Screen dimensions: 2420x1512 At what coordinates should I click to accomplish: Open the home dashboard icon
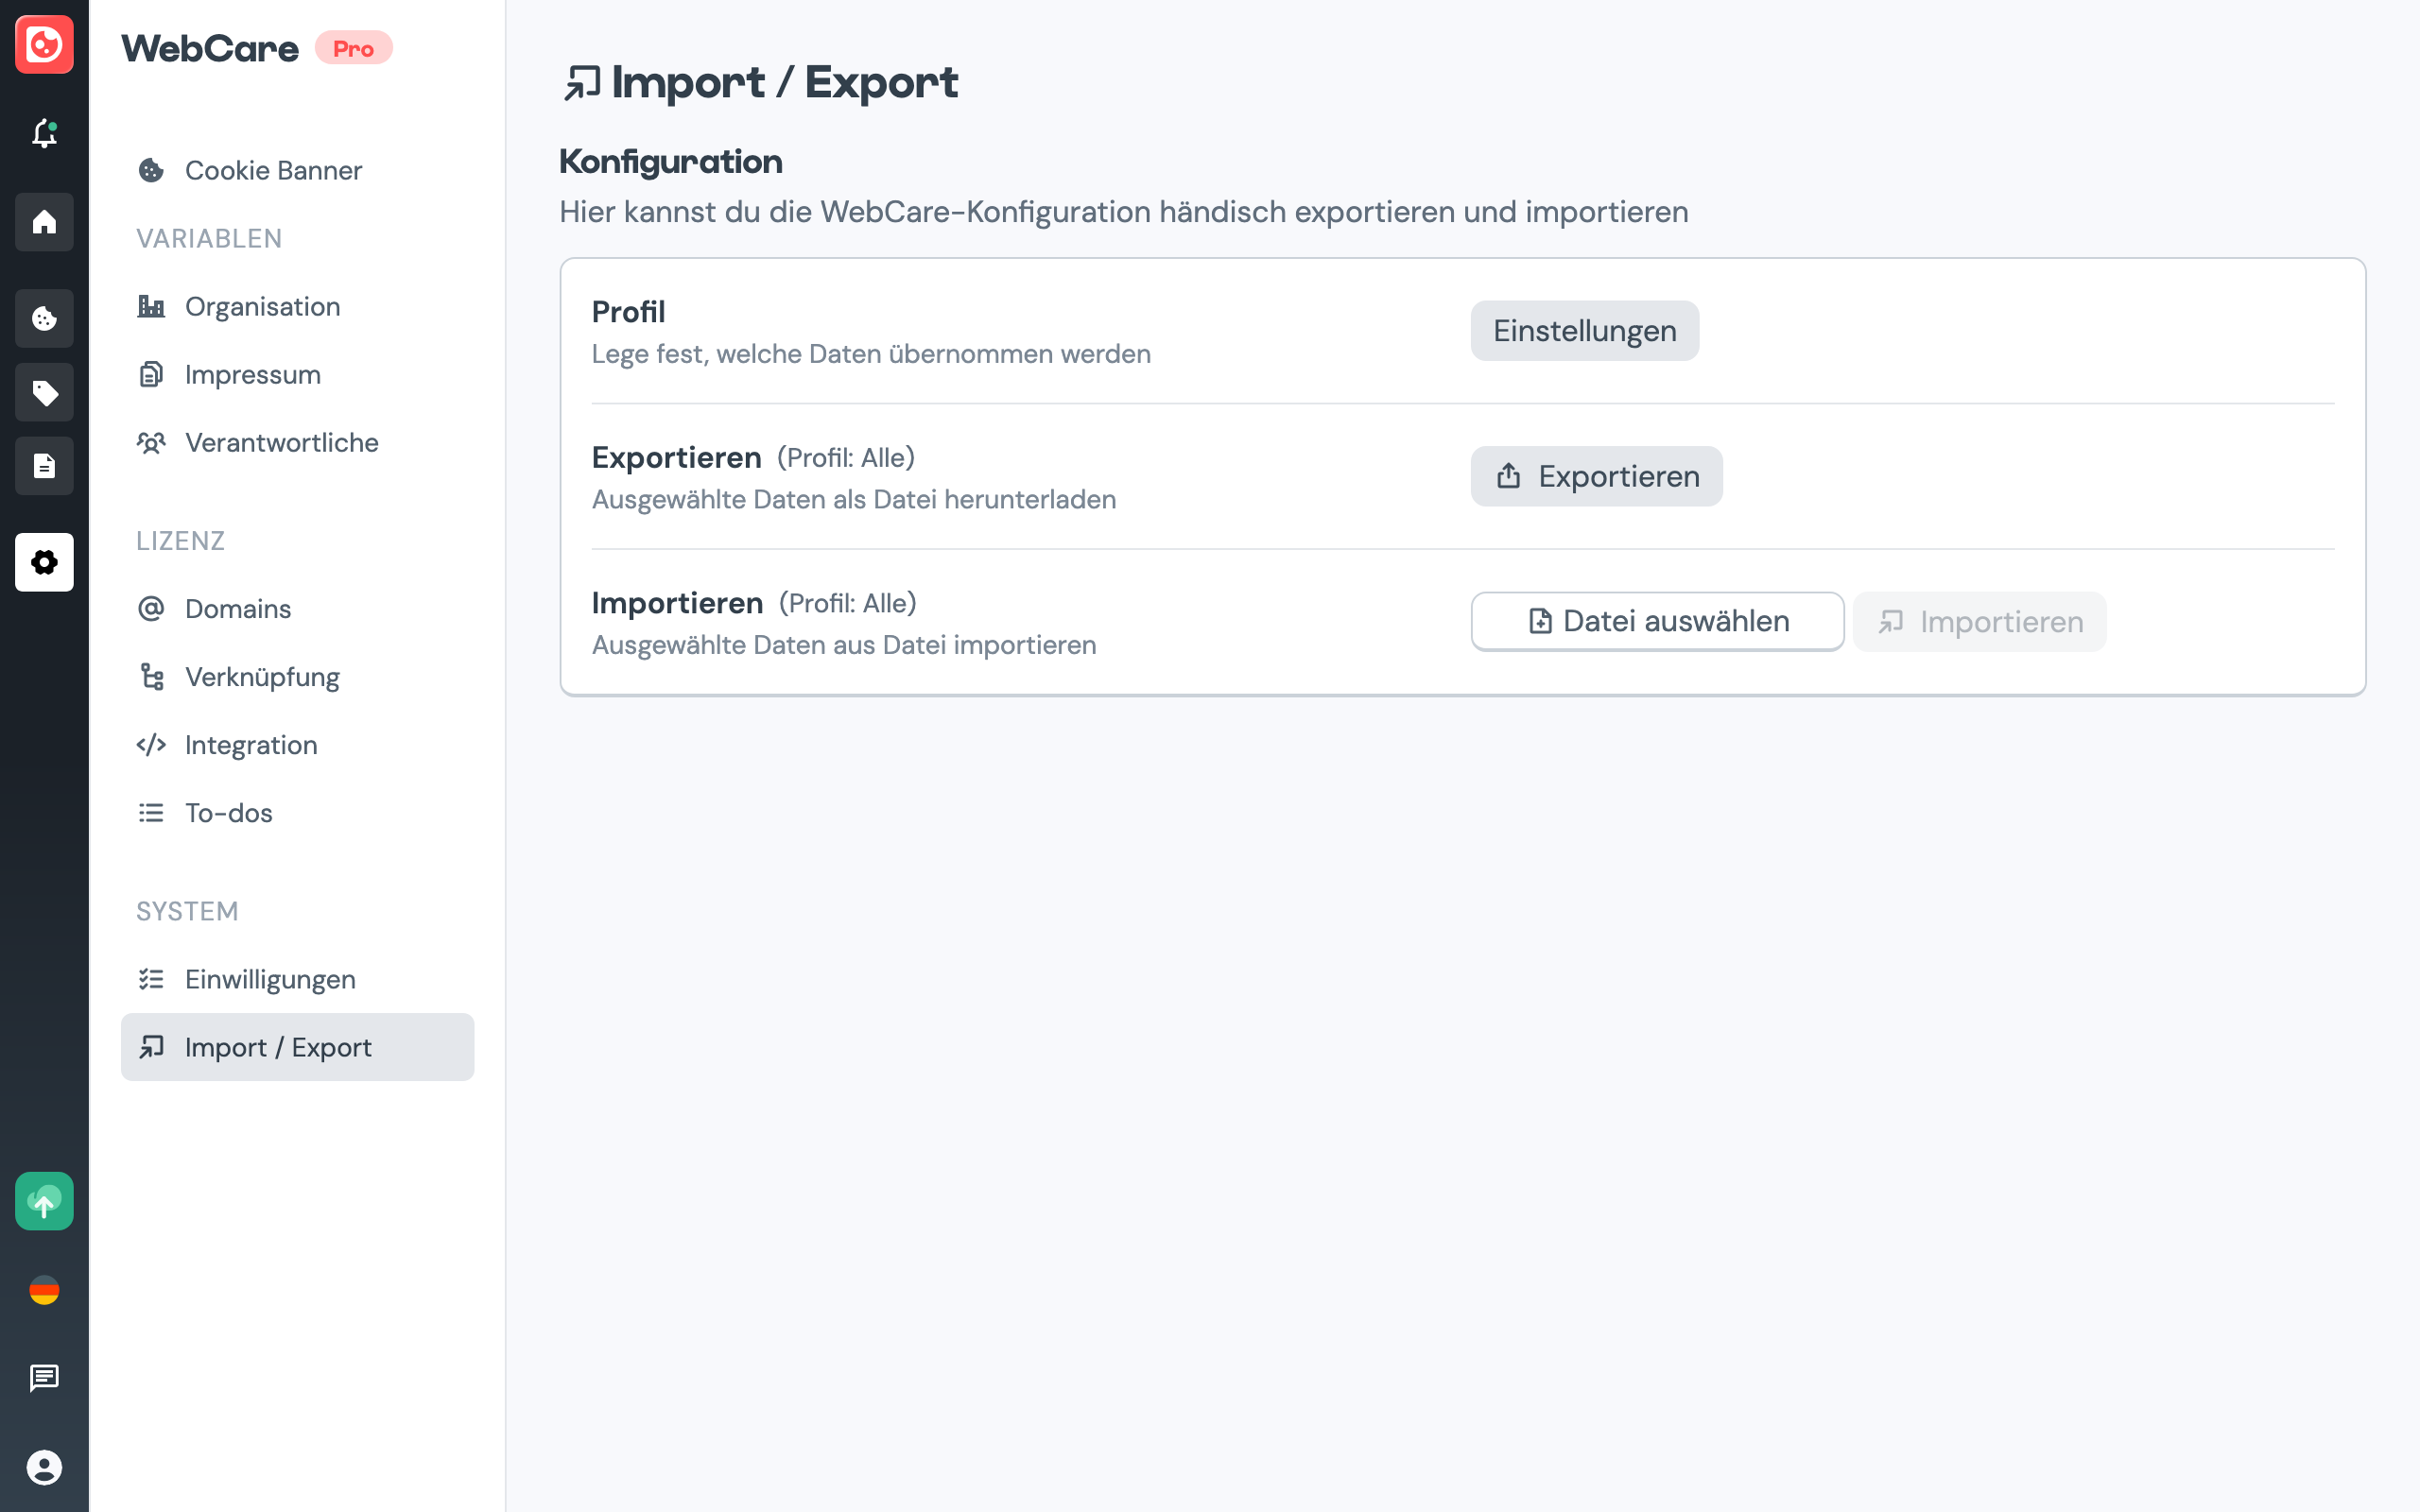44,222
